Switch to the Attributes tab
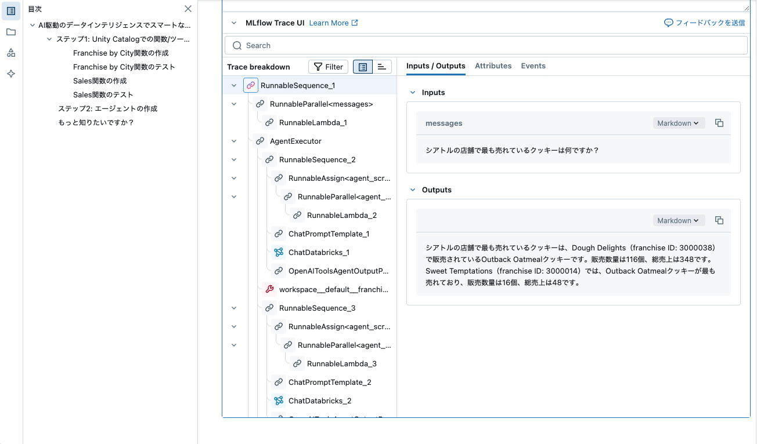The height and width of the screenshot is (444, 757). click(493, 65)
